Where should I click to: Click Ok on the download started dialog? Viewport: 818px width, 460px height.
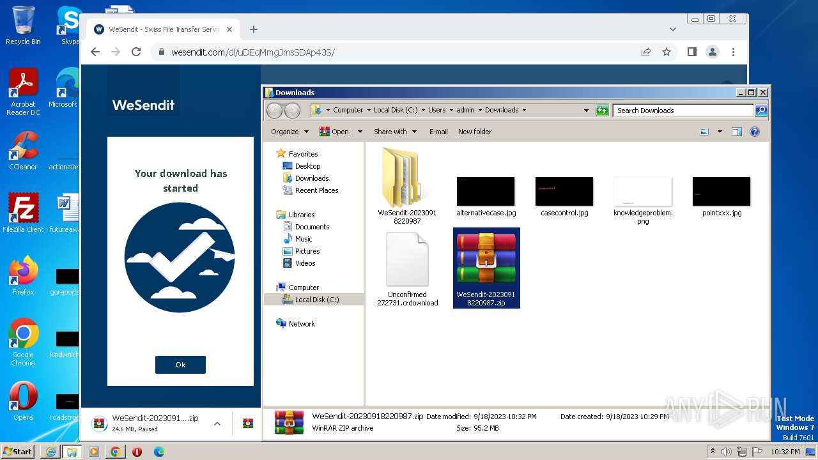180,365
